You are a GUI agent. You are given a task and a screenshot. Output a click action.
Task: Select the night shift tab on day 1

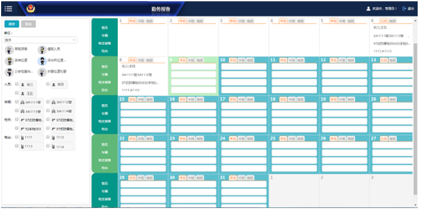click(x=149, y=21)
